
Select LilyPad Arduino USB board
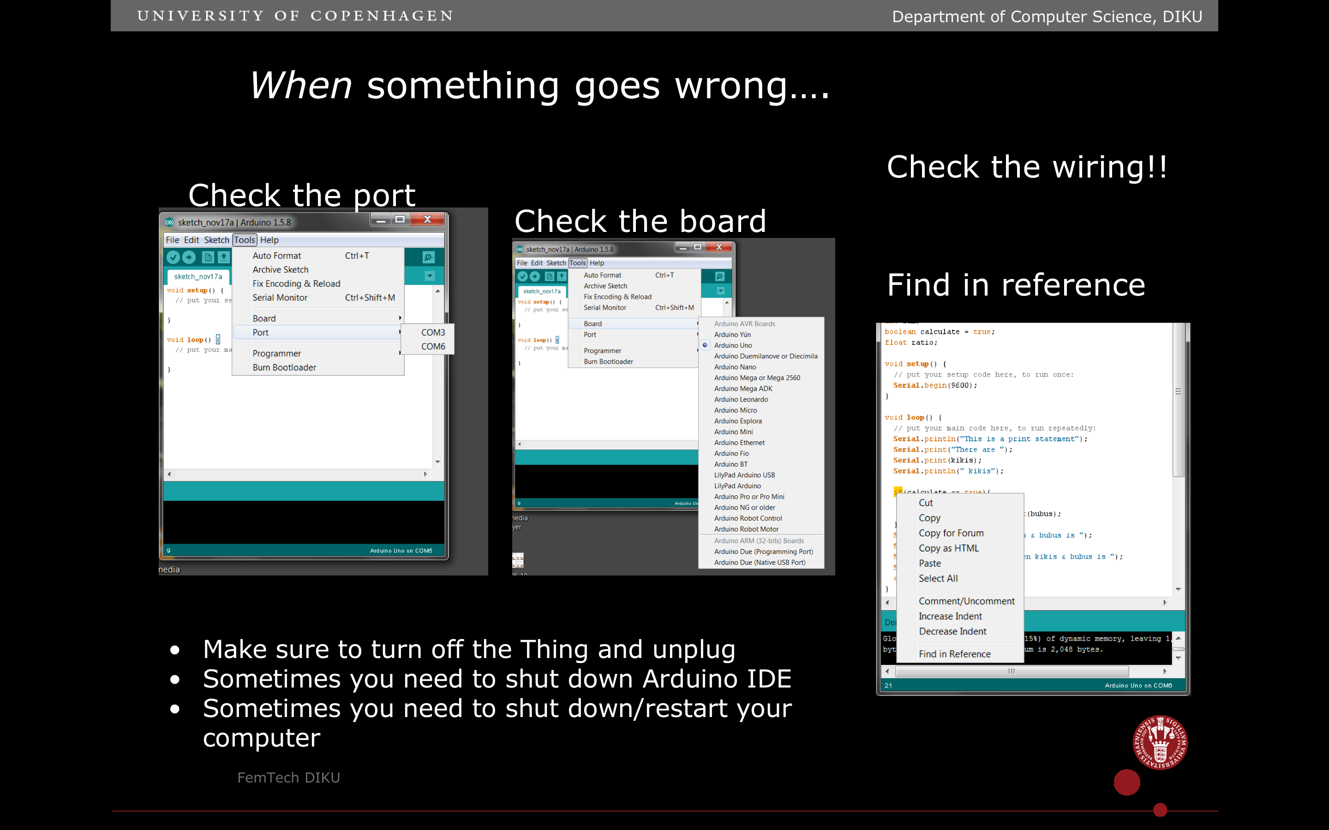click(x=761, y=475)
